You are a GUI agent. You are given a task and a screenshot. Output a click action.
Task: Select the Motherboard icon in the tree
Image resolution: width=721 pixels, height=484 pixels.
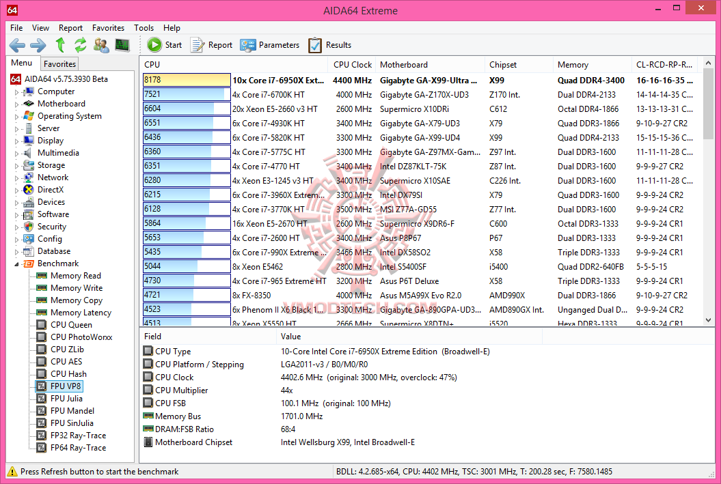29,104
